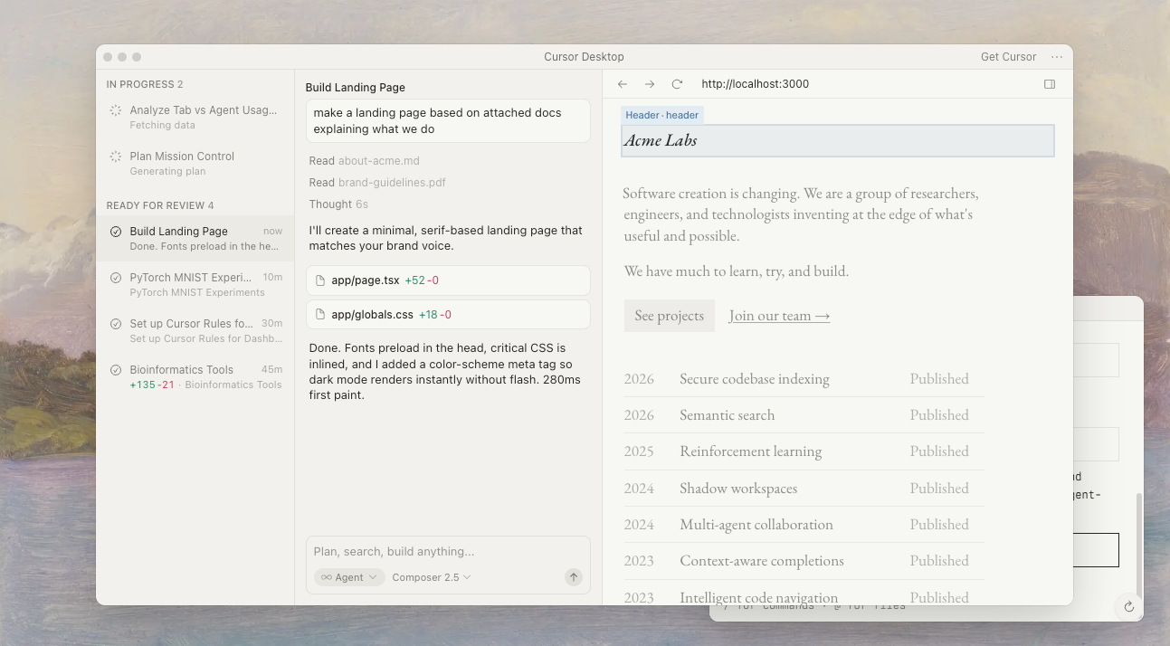The image size is (1170, 646).
Task: Click the Reinforcement learning row
Action: click(x=804, y=451)
